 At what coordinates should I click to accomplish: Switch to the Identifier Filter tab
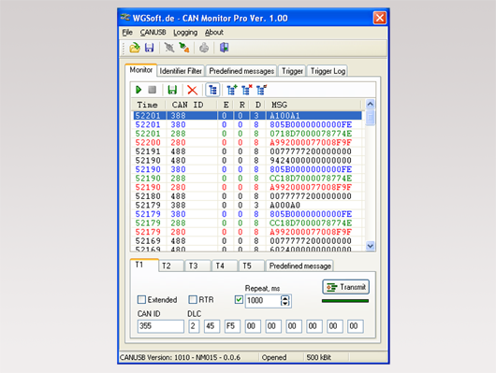(181, 71)
